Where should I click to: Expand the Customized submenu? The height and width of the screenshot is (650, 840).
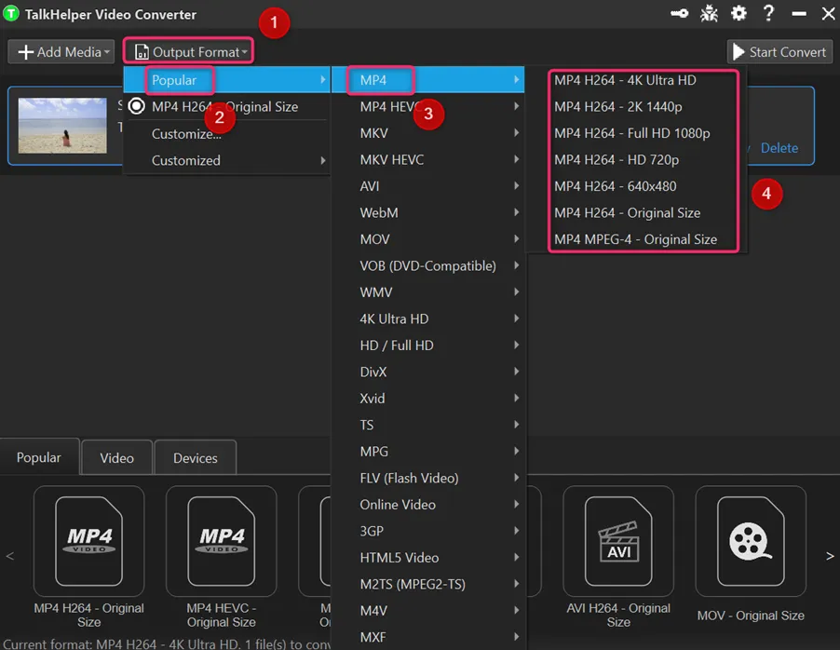[x=227, y=160]
